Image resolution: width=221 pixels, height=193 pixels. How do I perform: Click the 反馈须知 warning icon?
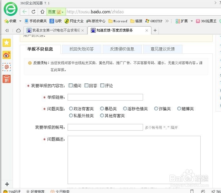30,63
